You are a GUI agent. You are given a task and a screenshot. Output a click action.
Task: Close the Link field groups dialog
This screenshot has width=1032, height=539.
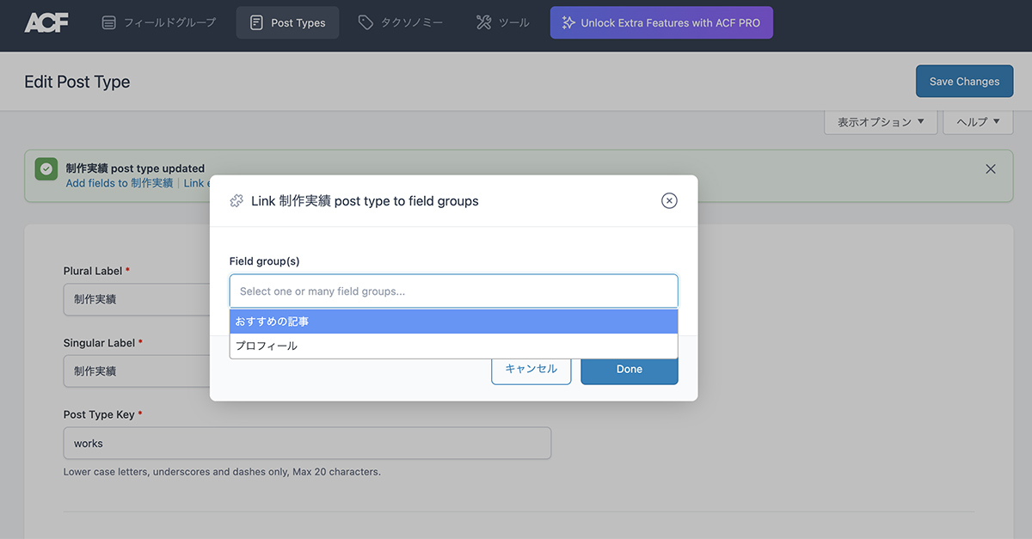point(669,200)
